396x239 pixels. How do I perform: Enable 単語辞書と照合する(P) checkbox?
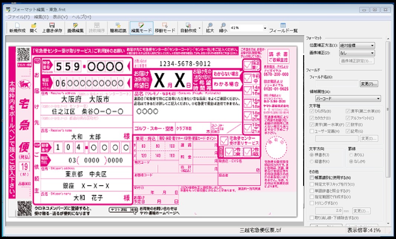(312, 191)
